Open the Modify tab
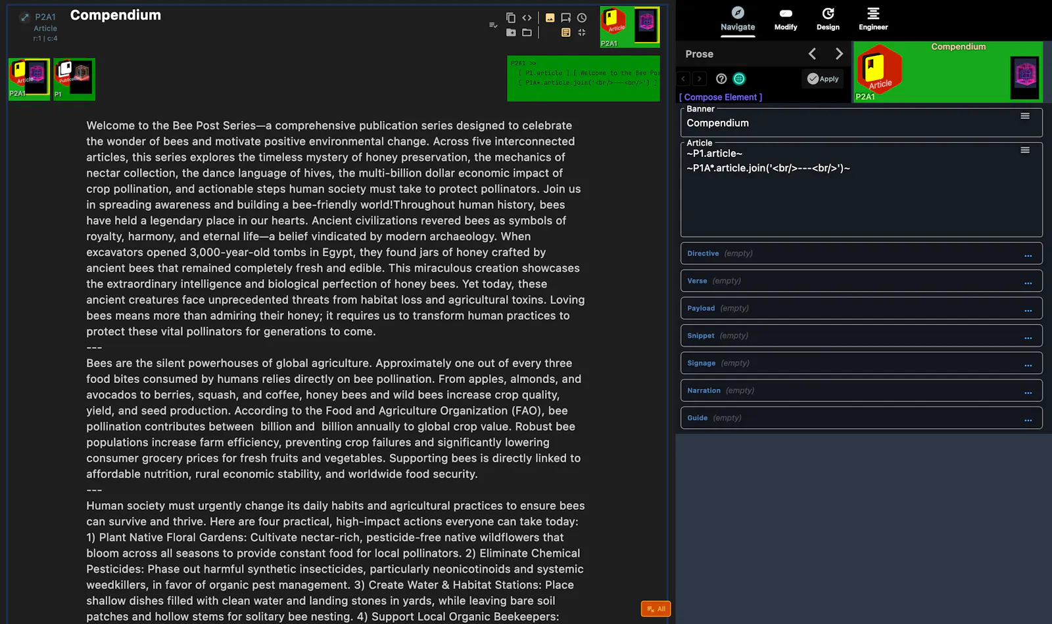This screenshot has height=624, width=1052. pyautogui.click(x=786, y=18)
